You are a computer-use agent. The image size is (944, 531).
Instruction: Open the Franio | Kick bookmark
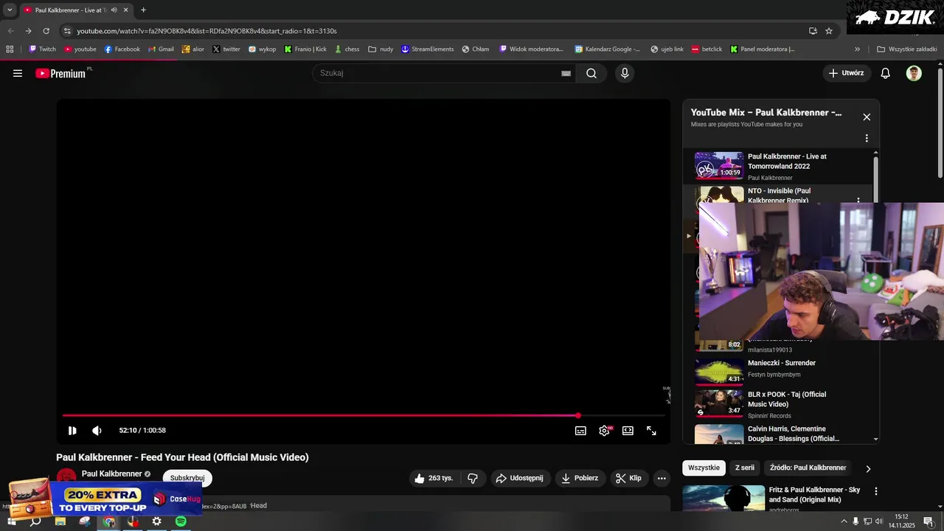pyautogui.click(x=305, y=49)
